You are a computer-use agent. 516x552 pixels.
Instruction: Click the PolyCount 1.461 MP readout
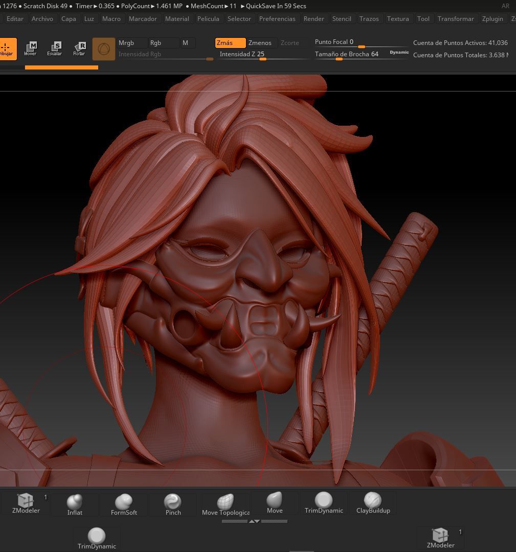click(152, 6)
